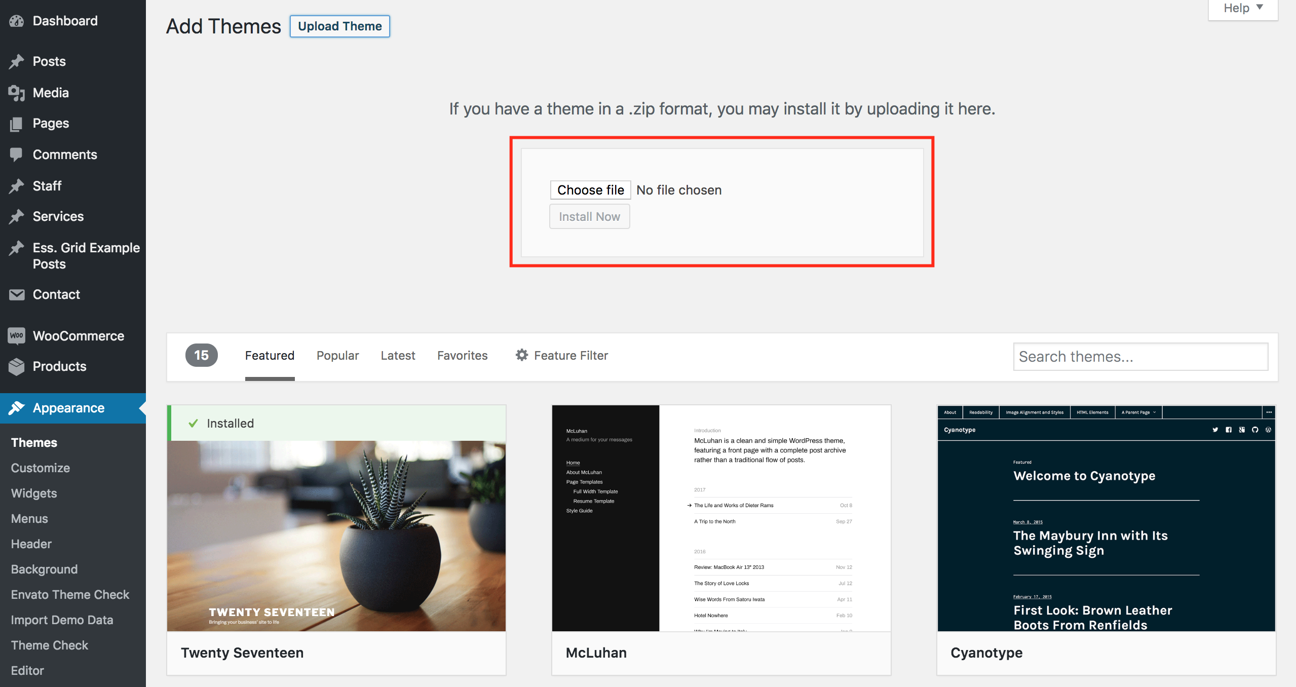The image size is (1296, 687).
Task: Click the Pages document icon
Action: pyautogui.click(x=16, y=124)
